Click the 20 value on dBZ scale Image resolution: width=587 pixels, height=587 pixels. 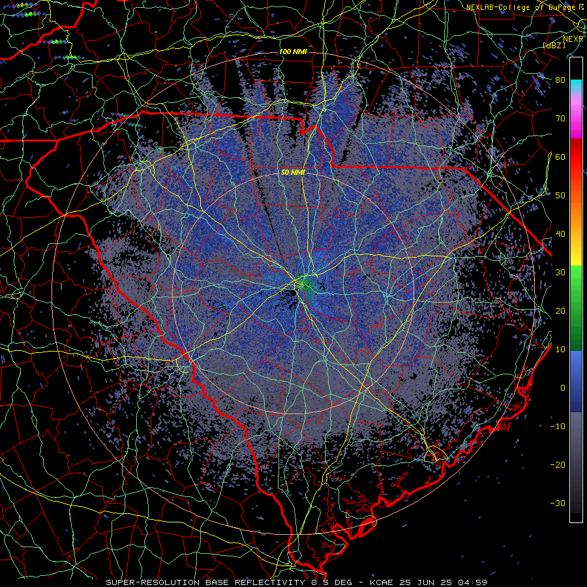[x=560, y=310]
